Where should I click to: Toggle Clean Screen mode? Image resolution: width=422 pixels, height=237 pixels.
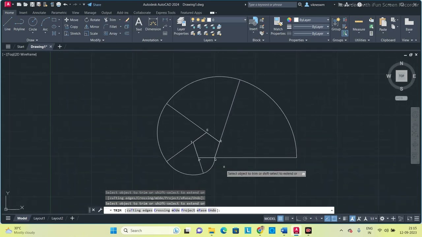point(409,219)
